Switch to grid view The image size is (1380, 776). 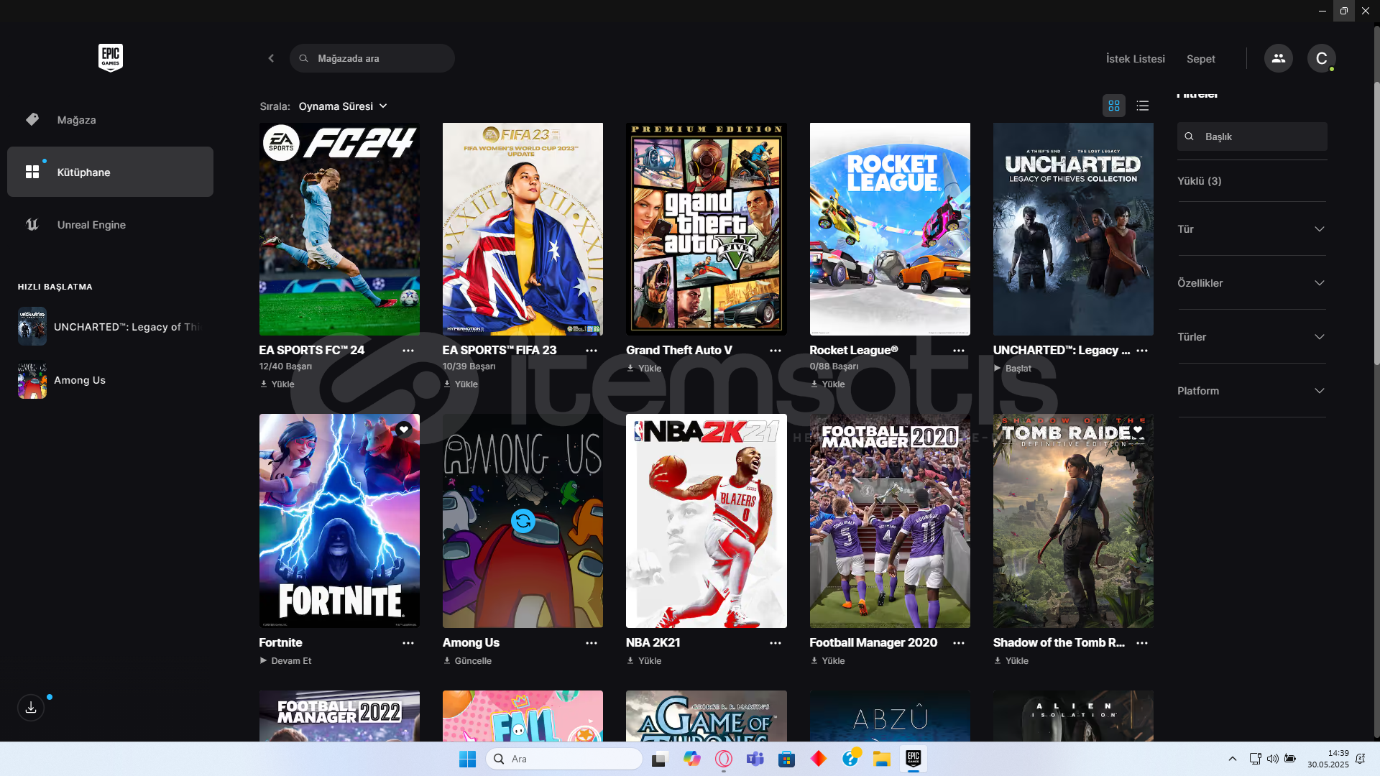point(1113,106)
